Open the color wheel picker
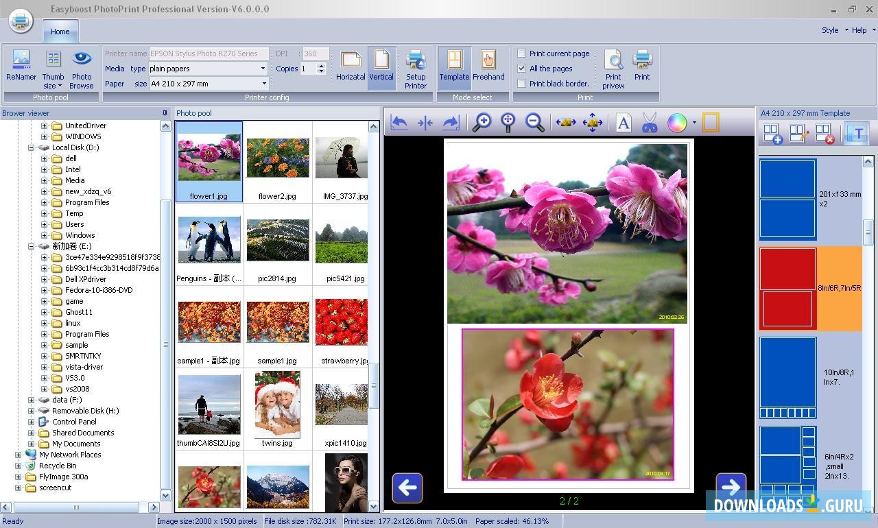This screenshot has height=528, width=878. (676, 123)
